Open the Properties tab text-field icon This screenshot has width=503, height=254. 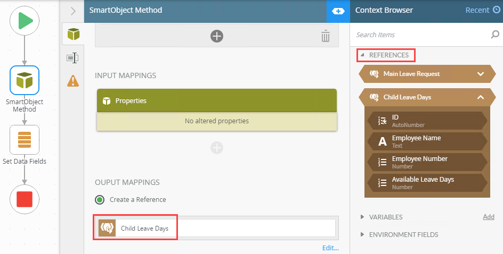[73, 58]
